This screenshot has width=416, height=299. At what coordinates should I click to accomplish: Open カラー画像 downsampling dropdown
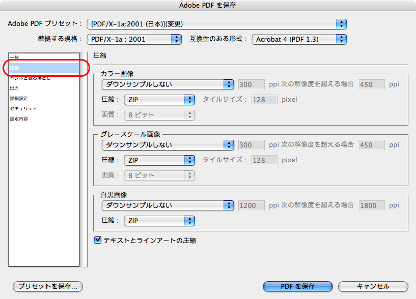pyautogui.click(x=168, y=84)
